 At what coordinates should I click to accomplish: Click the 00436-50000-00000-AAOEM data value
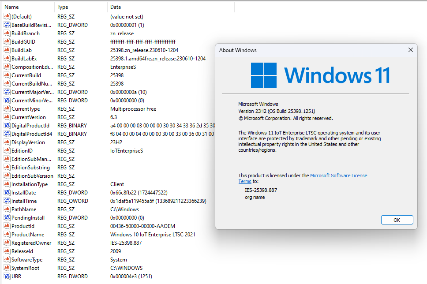(142, 226)
